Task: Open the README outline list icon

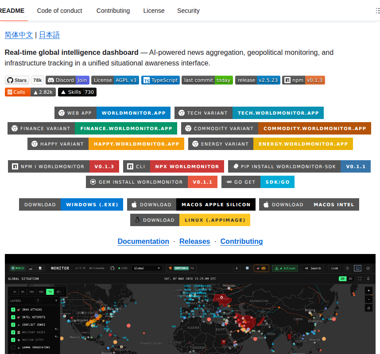Action: (x=378, y=11)
